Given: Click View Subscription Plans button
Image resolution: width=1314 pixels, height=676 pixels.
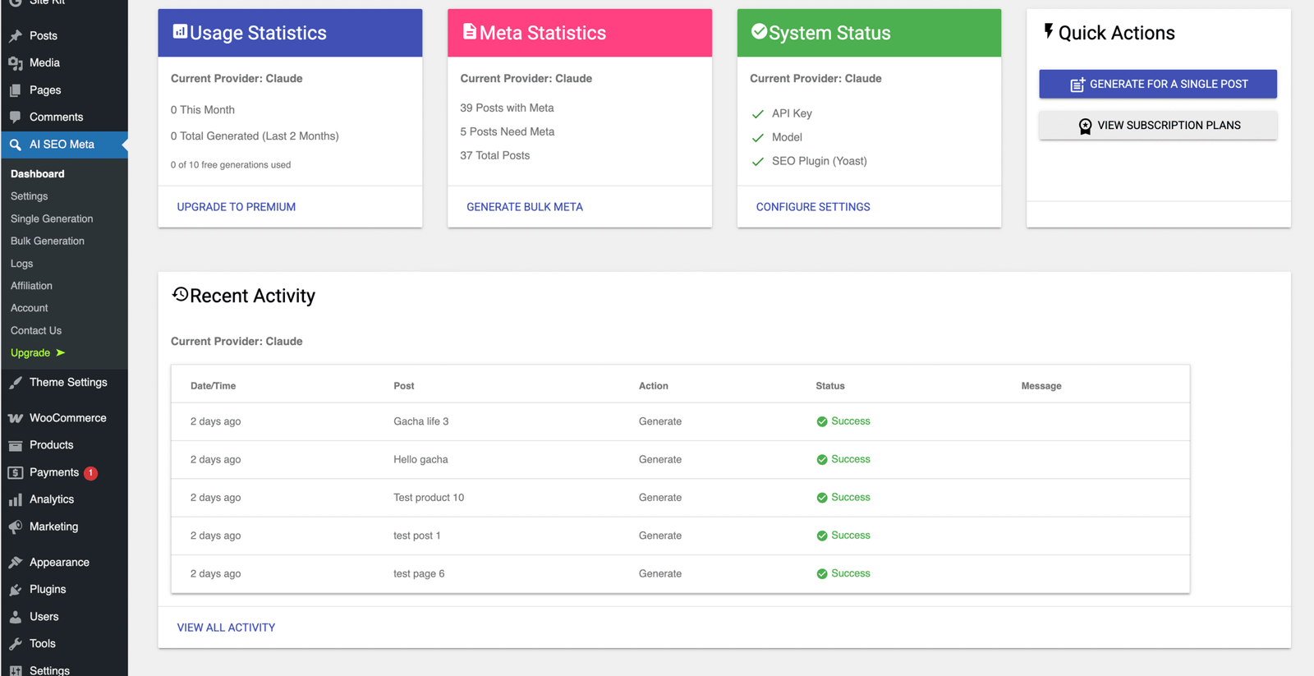Looking at the screenshot, I should [1158, 126].
